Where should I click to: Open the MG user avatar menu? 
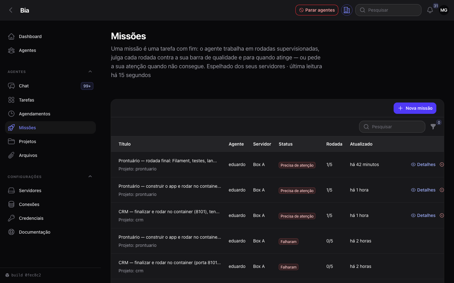point(444,10)
